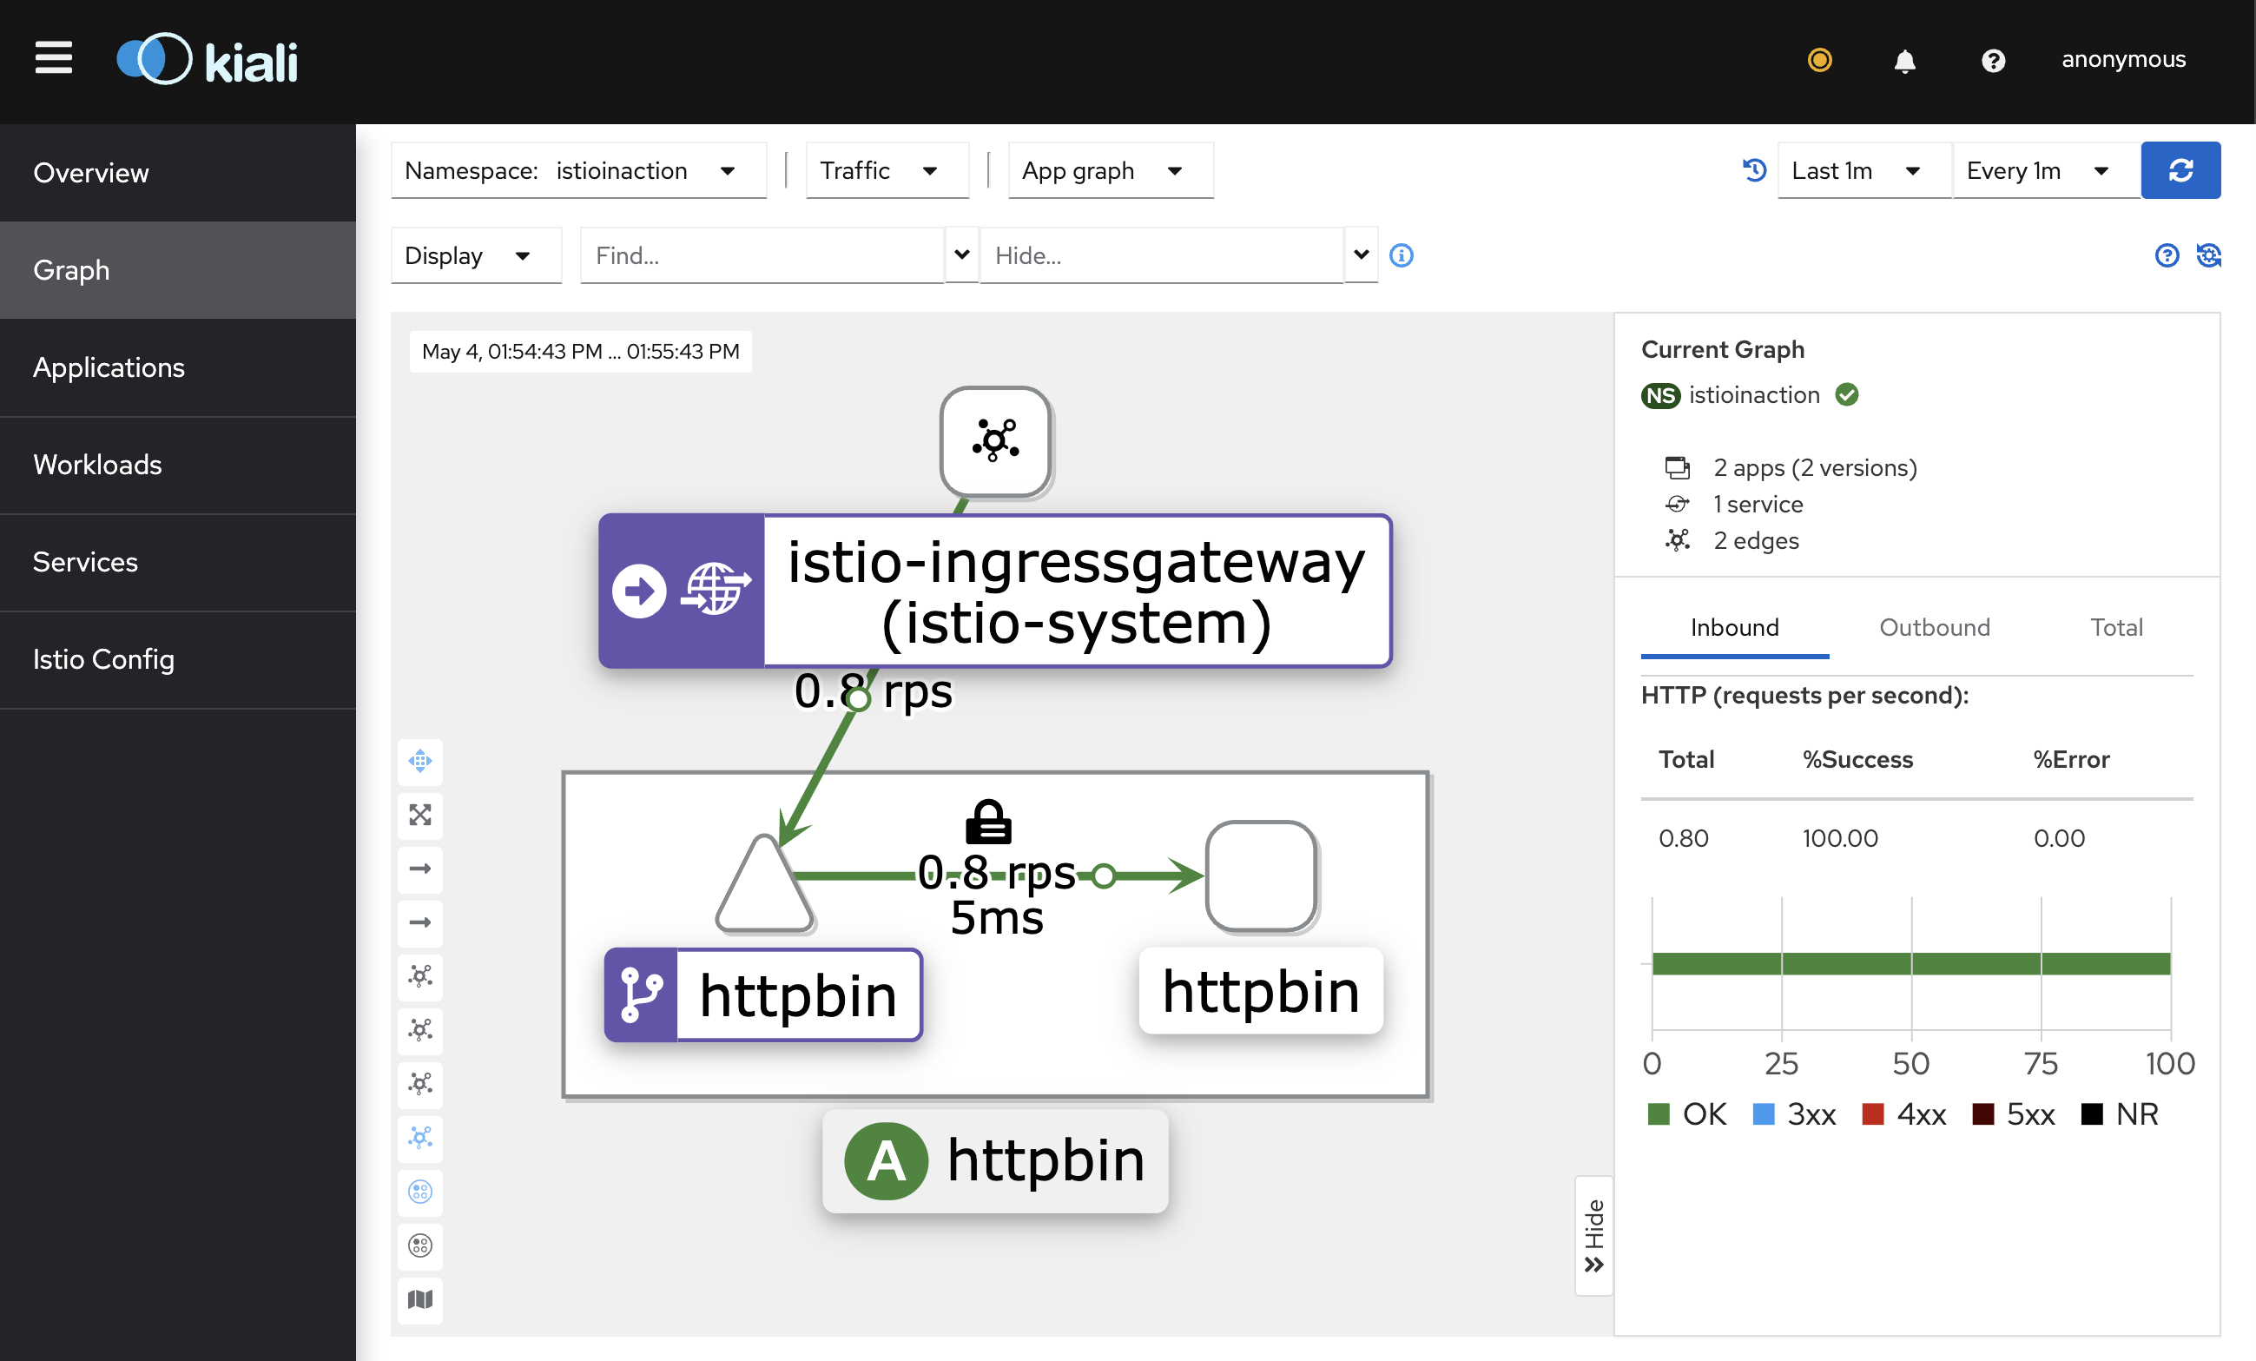Select the blue namespace layout circle icon
The width and height of the screenshot is (2256, 1361).
[x=420, y=1193]
